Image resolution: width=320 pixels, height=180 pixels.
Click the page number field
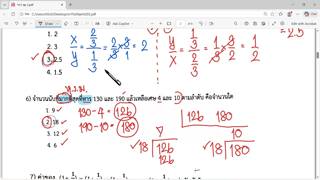click(x=180, y=23)
